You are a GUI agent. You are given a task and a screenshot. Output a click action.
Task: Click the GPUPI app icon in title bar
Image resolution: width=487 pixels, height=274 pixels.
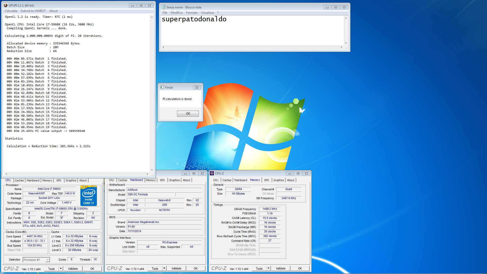coord(6,5)
